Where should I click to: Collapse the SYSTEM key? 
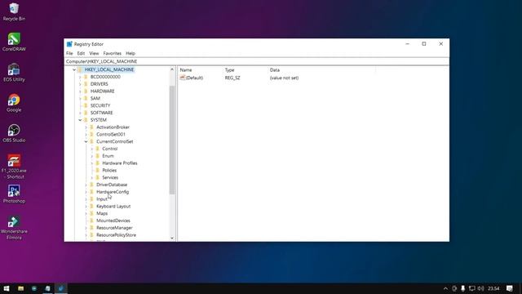click(x=80, y=120)
